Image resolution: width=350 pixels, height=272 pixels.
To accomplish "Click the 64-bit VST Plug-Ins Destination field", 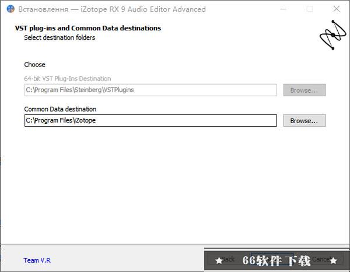I will 150,90.
